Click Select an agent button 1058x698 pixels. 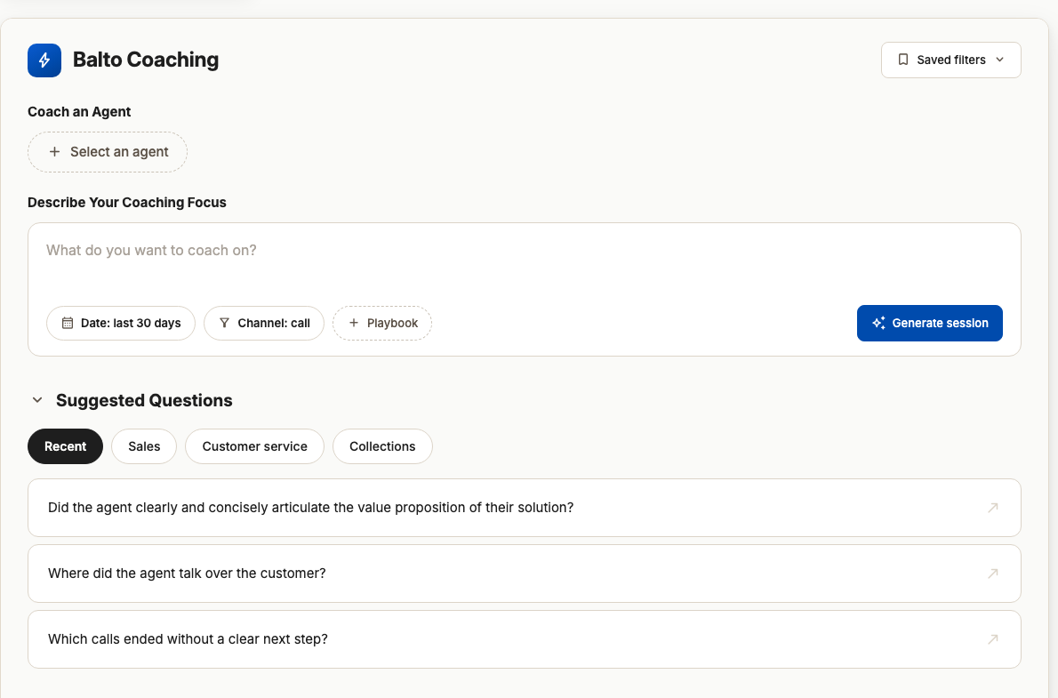point(108,152)
